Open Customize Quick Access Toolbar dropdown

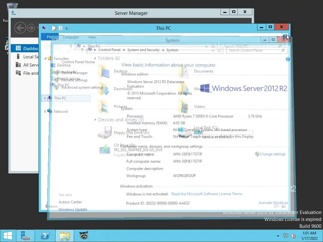click(x=67, y=29)
